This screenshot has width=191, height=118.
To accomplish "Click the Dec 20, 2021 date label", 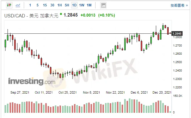I will (162, 92).
